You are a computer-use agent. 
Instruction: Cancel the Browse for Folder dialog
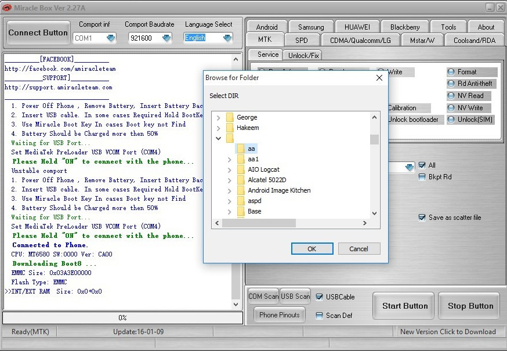(359, 249)
